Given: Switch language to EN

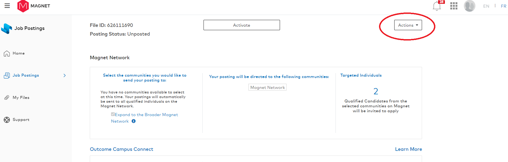Looking at the screenshot, I should point(486,6).
